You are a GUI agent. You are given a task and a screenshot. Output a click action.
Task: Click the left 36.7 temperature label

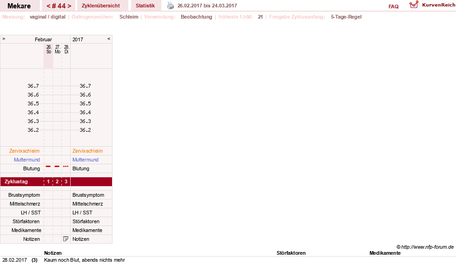tap(33, 86)
